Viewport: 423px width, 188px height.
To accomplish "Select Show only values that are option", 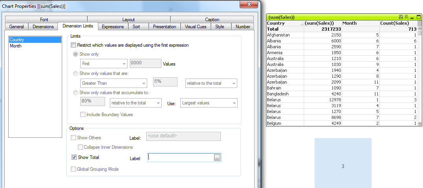I will pyautogui.click(x=76, y=73).
